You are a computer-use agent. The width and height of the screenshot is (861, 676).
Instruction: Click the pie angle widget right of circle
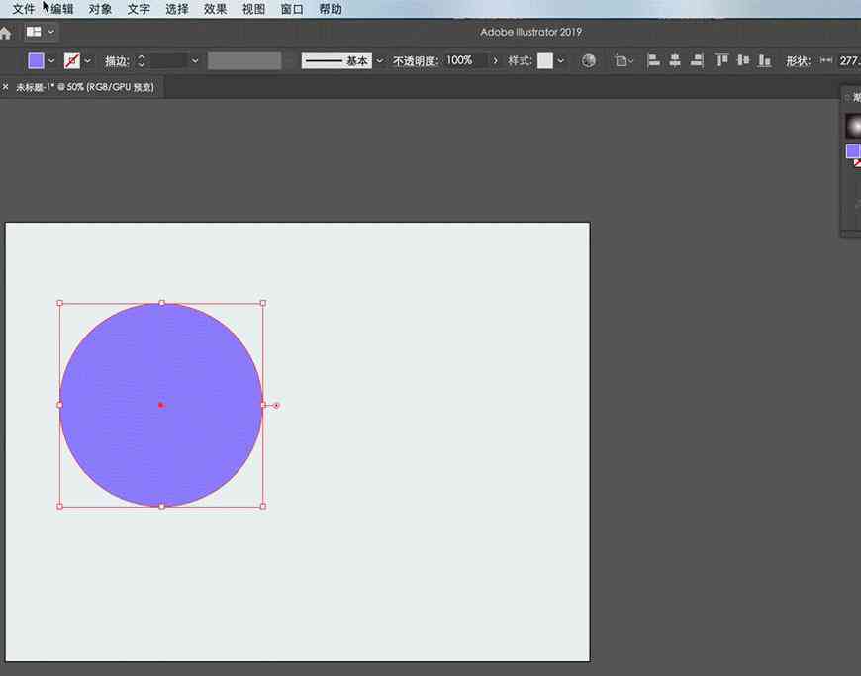tap(276, 405)
